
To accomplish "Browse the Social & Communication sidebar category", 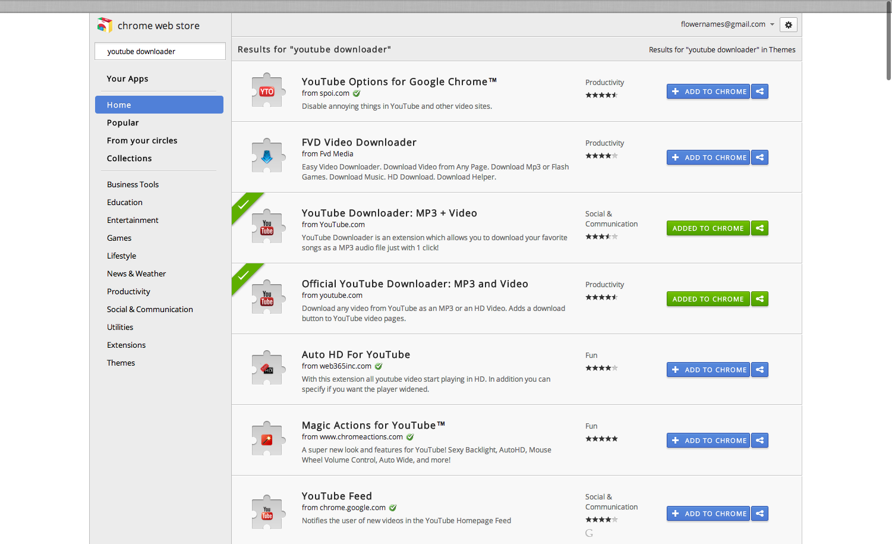I will 150,309.
